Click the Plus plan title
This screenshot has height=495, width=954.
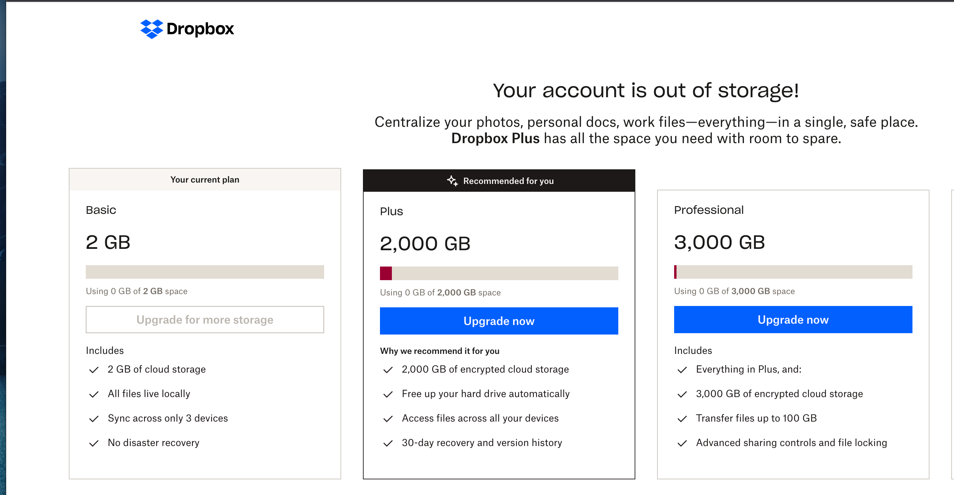click(392, 211)
